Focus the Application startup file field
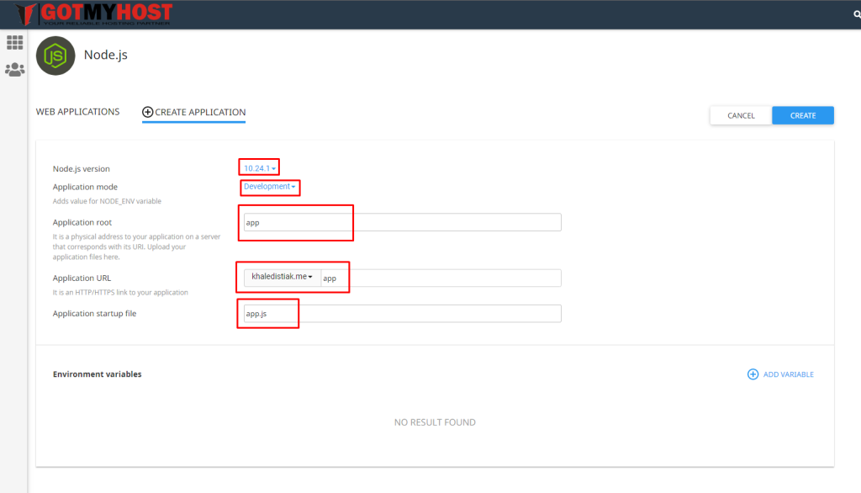The image size is (861, 493). (402, 313)
